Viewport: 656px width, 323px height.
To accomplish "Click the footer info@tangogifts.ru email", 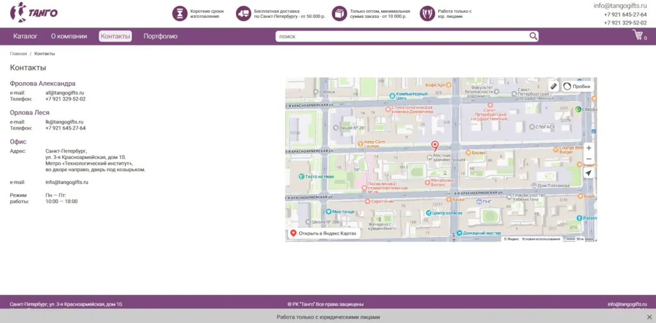I will (627, 304).
